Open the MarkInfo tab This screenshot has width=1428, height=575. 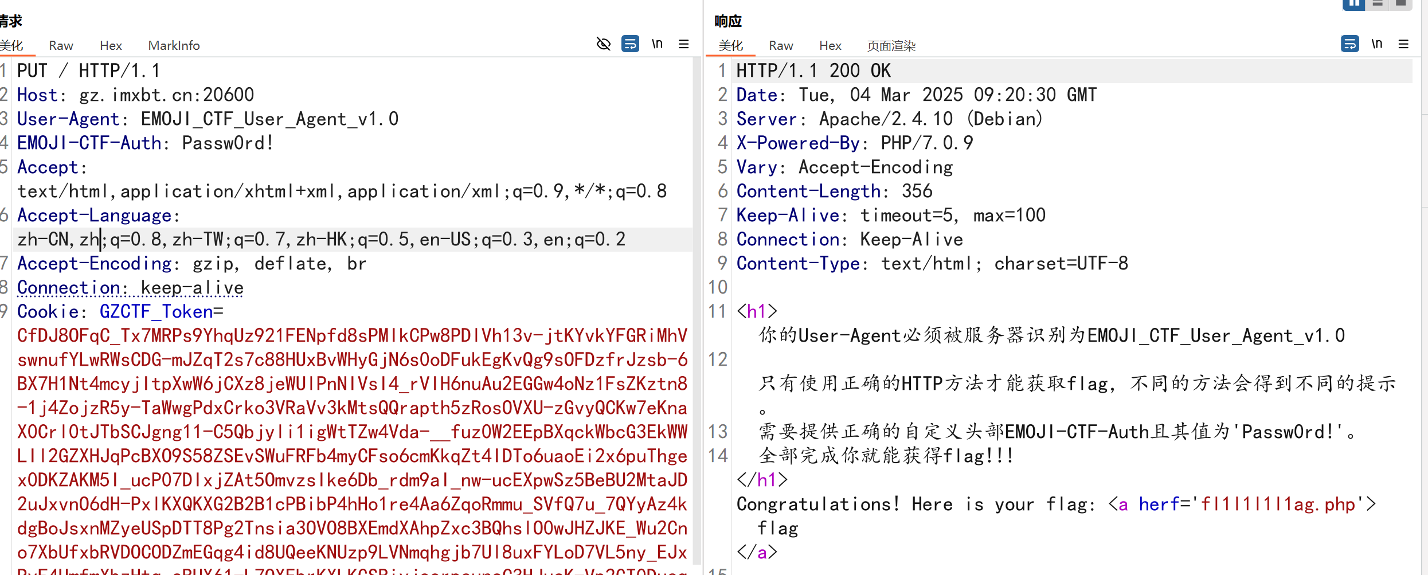tap(173, 45)
